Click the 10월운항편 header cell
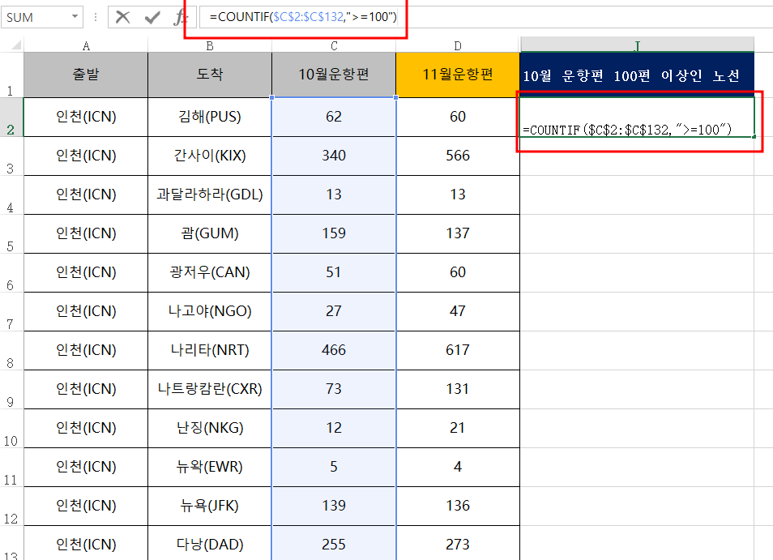This screenshot has height=560, width=773. point(334,75)
